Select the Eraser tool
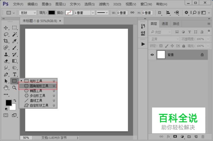Screen dimensions: 213x141 point(6,61)
